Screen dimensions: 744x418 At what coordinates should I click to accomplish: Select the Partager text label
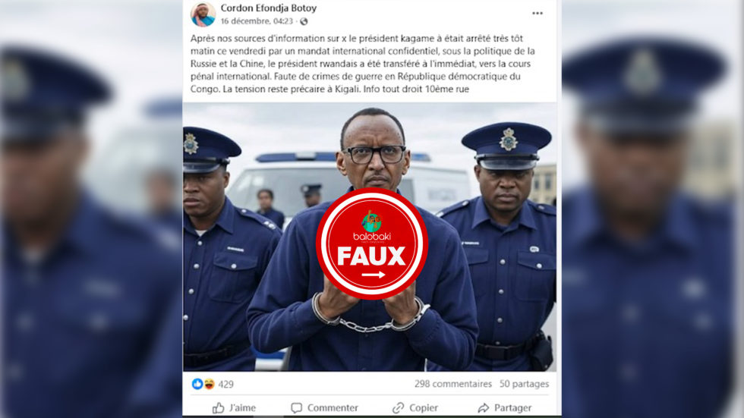pyautogui.click(x=512, y=408)
